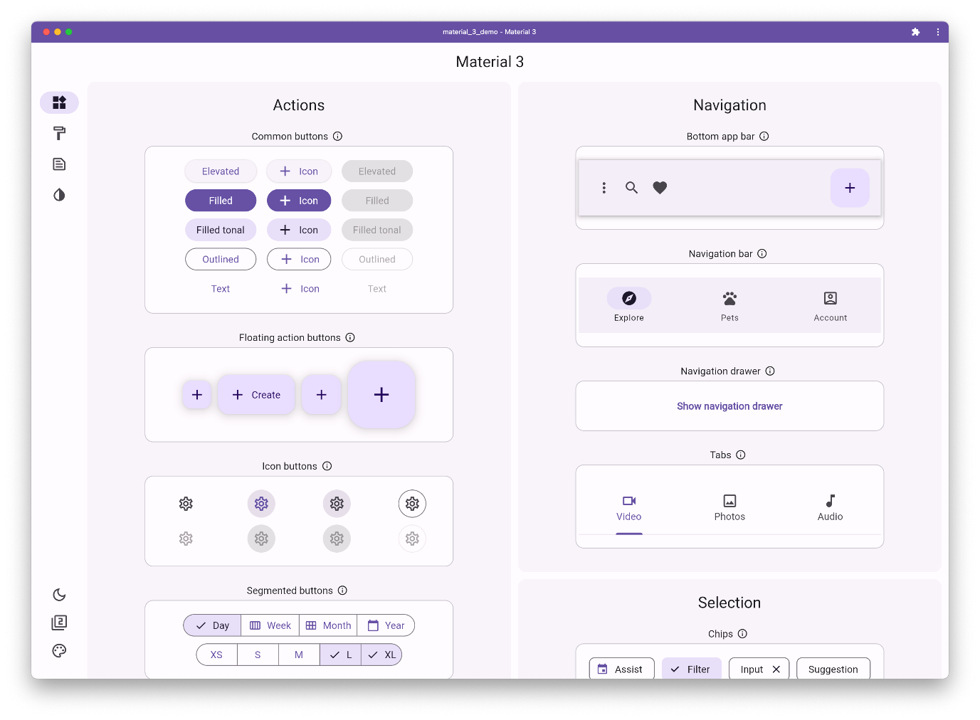Click info icon next to Segmented buttons
Viewport: 980px width, 720px height.
pos(342,591)
